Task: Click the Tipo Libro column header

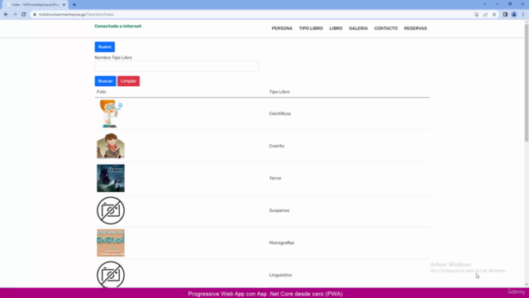Action: pos(279,92)
